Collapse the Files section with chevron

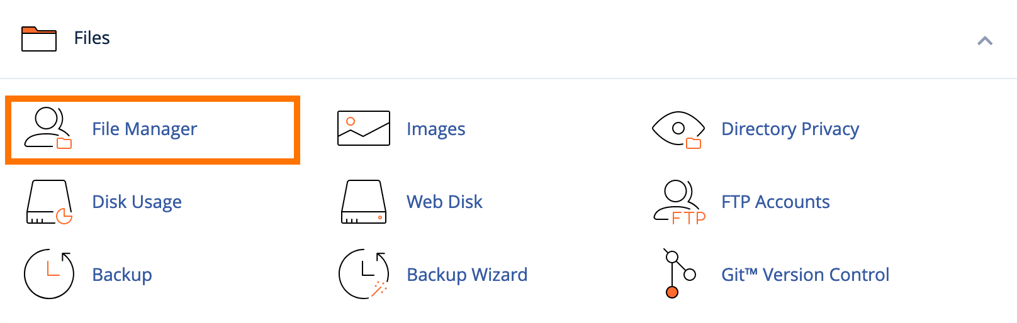985,41
